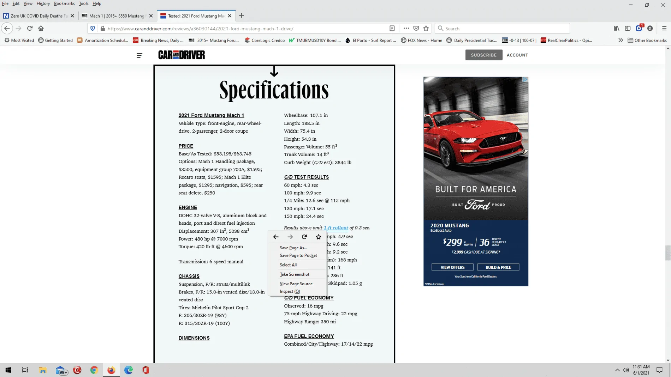This screenshot has height=377, width=671.
Task: Switch to Mach 1 | 2015+ S550 Mustang tab
Action: (x=117, y=16)
